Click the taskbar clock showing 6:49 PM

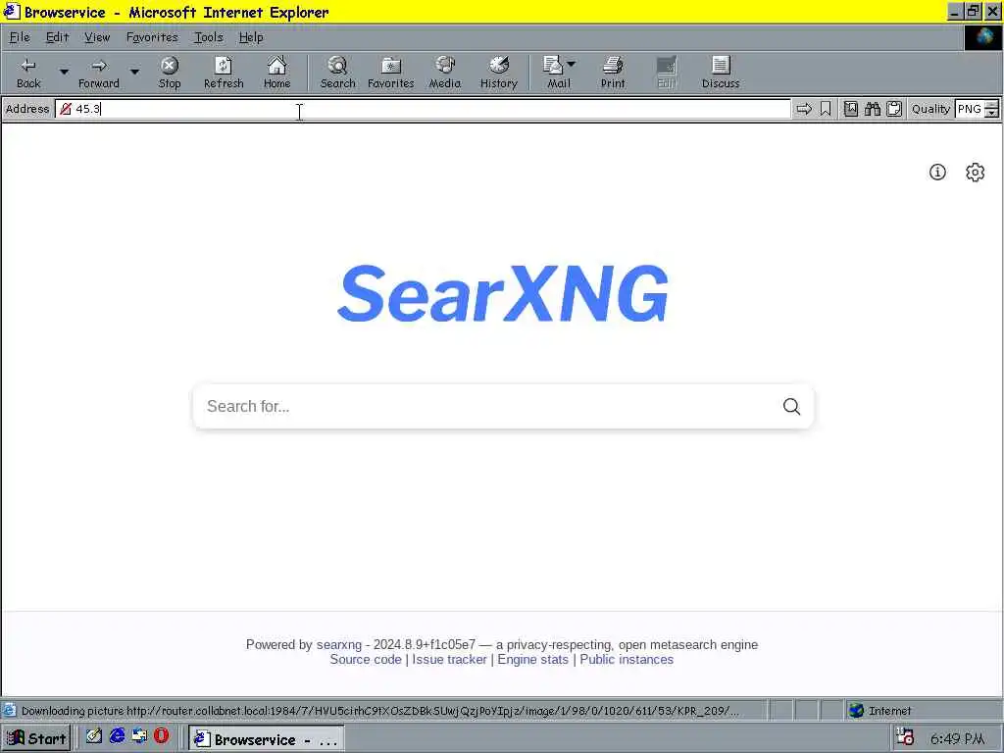tap(957, 739)
